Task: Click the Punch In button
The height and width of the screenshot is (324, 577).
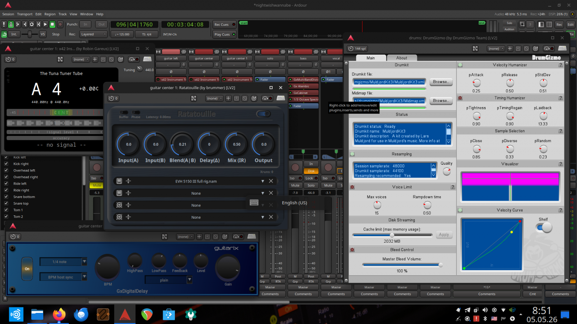Action: pyautogui.click(x=85, y=24)
